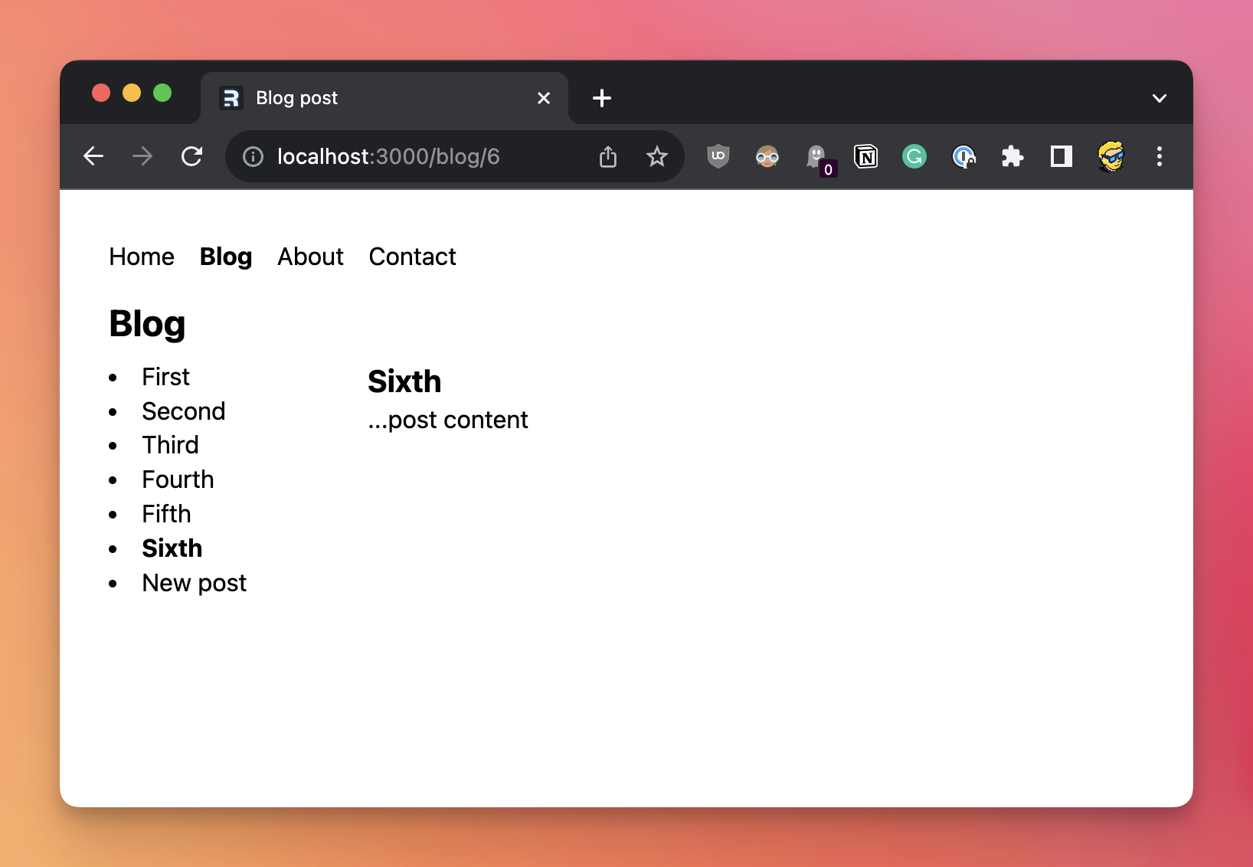Open the Notion web clipper extension
The width and height of the screenshot is (1253, 867).
[865, 157]
